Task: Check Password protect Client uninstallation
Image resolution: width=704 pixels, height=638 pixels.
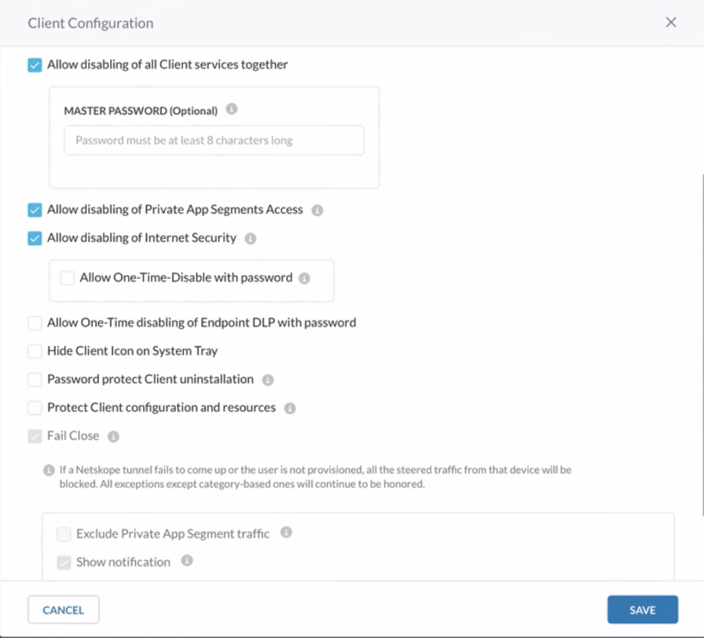Action: tap(35, 379)
